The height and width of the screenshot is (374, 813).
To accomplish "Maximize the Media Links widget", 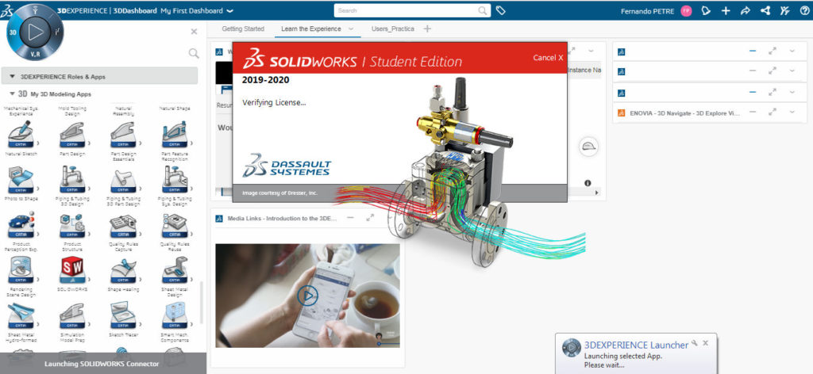I will coord(370,218).
